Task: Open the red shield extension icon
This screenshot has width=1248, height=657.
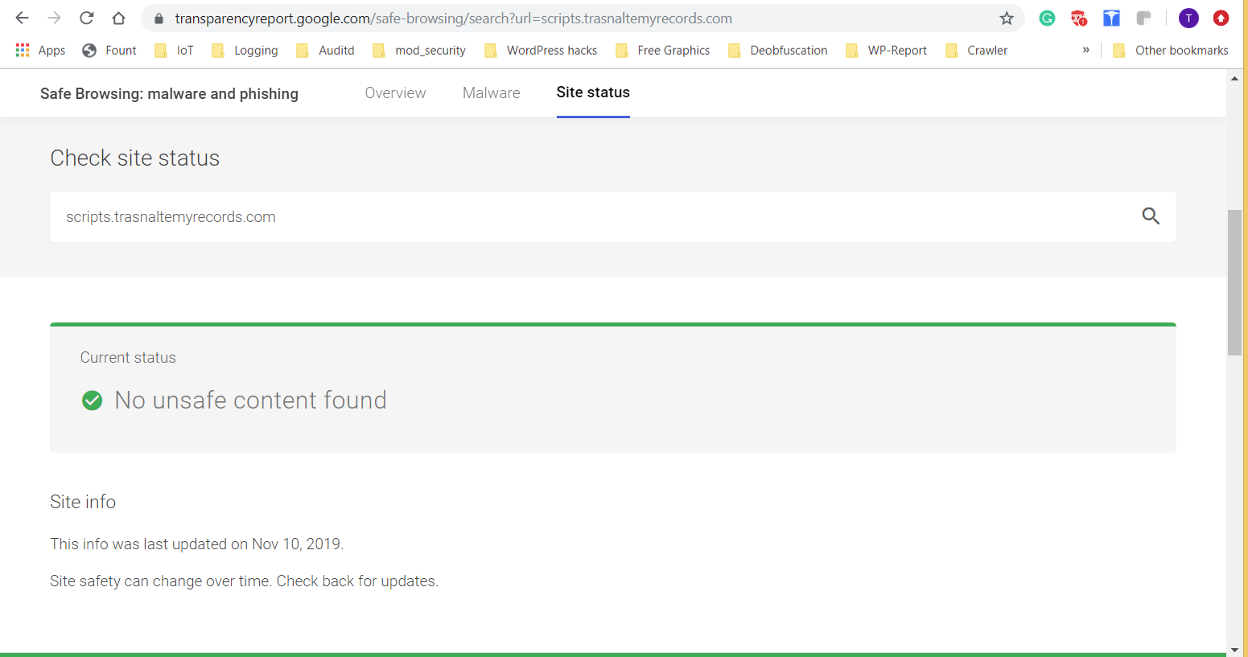Action: 1079,18
